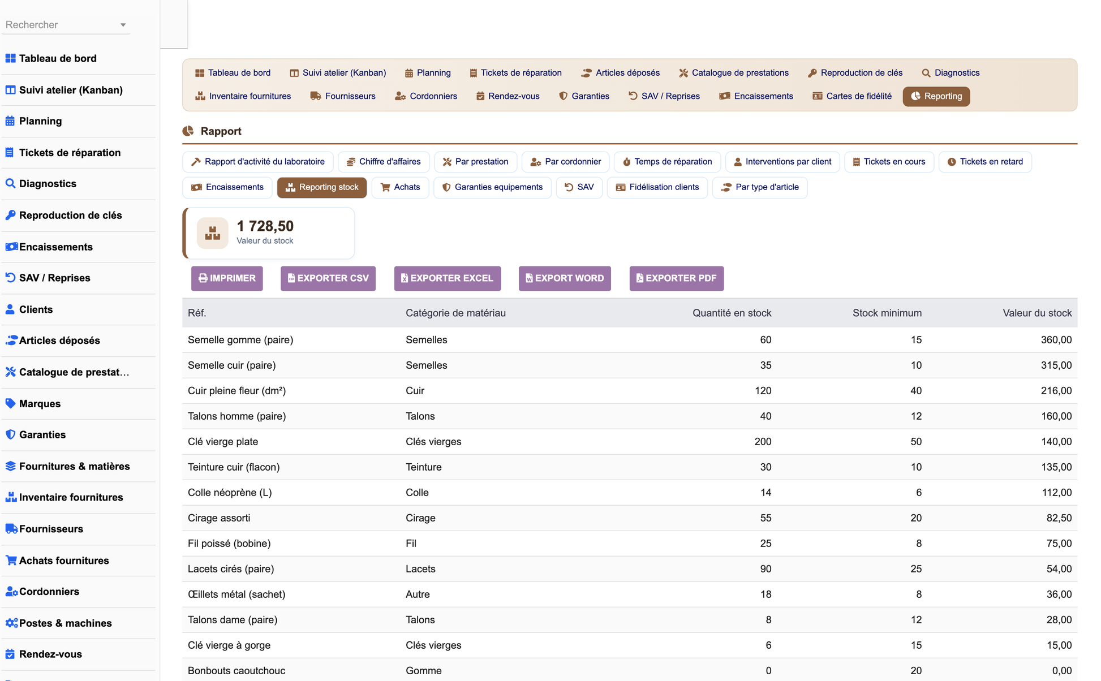Switch to Encaissements report tab
1101x681 pixels.
click(227, 187)
